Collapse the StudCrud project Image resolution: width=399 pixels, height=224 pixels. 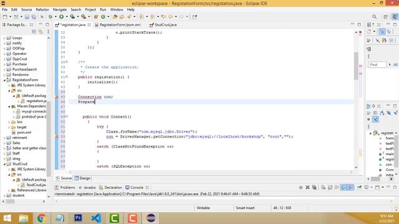click(x=4, y=164)
